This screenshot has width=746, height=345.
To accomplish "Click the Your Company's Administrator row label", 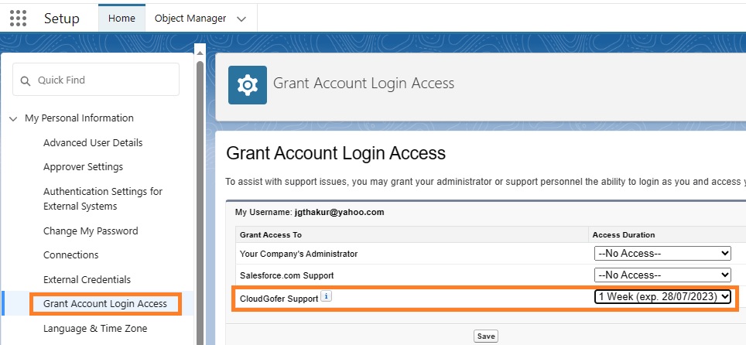I will click(x=299, y=254).
